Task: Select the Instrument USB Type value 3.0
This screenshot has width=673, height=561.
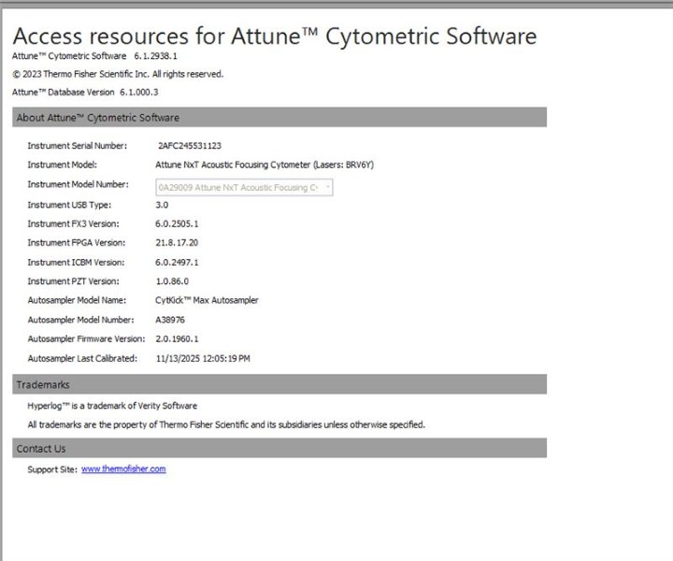Action: coord(162,204)
